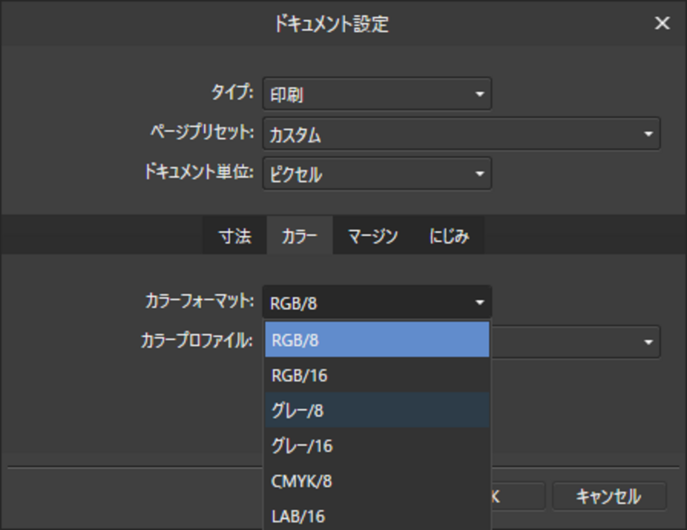
Task: Click the タイプ dropdown arrow icon
Action: 479,94
